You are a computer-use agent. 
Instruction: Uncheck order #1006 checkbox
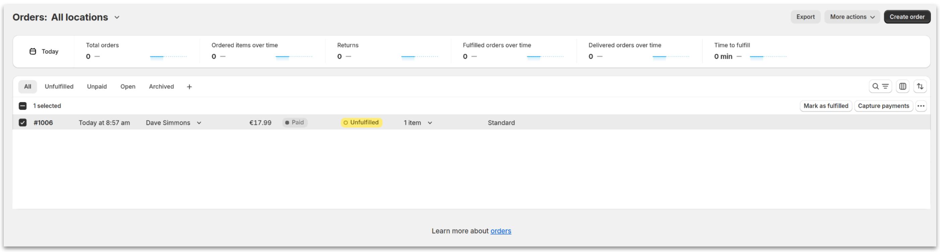[x=22, y=123]
